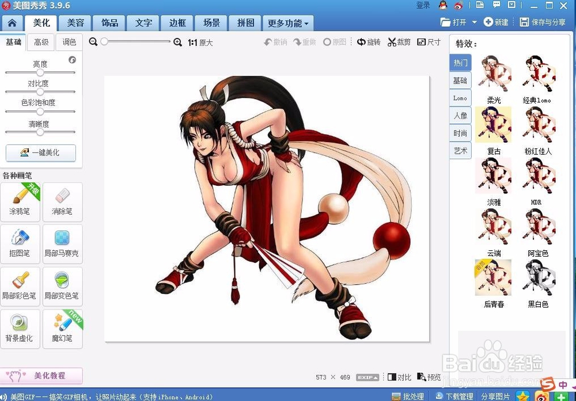This screenshot has width=576, height=401.
Task: Open the 抠图笔 cutout pen tool
Action: [20, 244]
